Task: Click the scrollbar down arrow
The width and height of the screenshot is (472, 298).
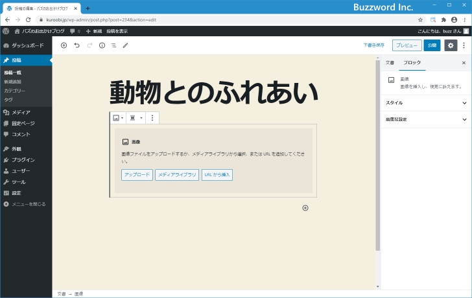Action: [x=378, y=286]
